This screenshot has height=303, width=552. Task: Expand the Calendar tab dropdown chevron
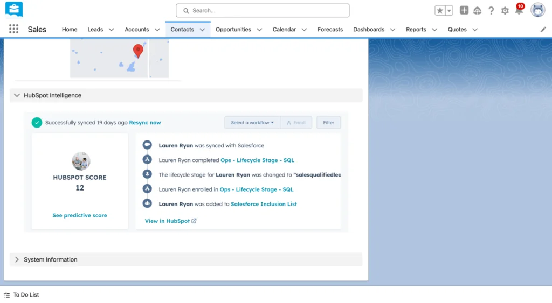pyautogui.click(x=304, y=30)
